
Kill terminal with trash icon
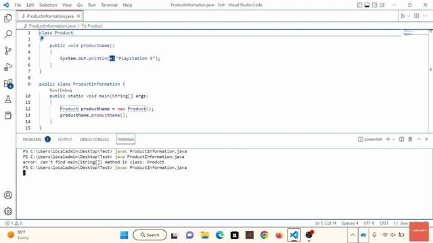(410, 139)
